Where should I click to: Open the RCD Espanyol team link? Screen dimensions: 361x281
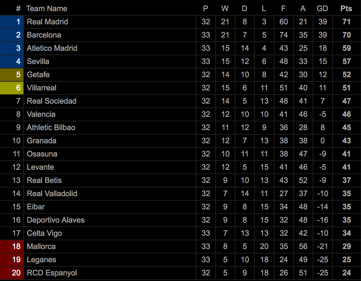coord(52,273)
